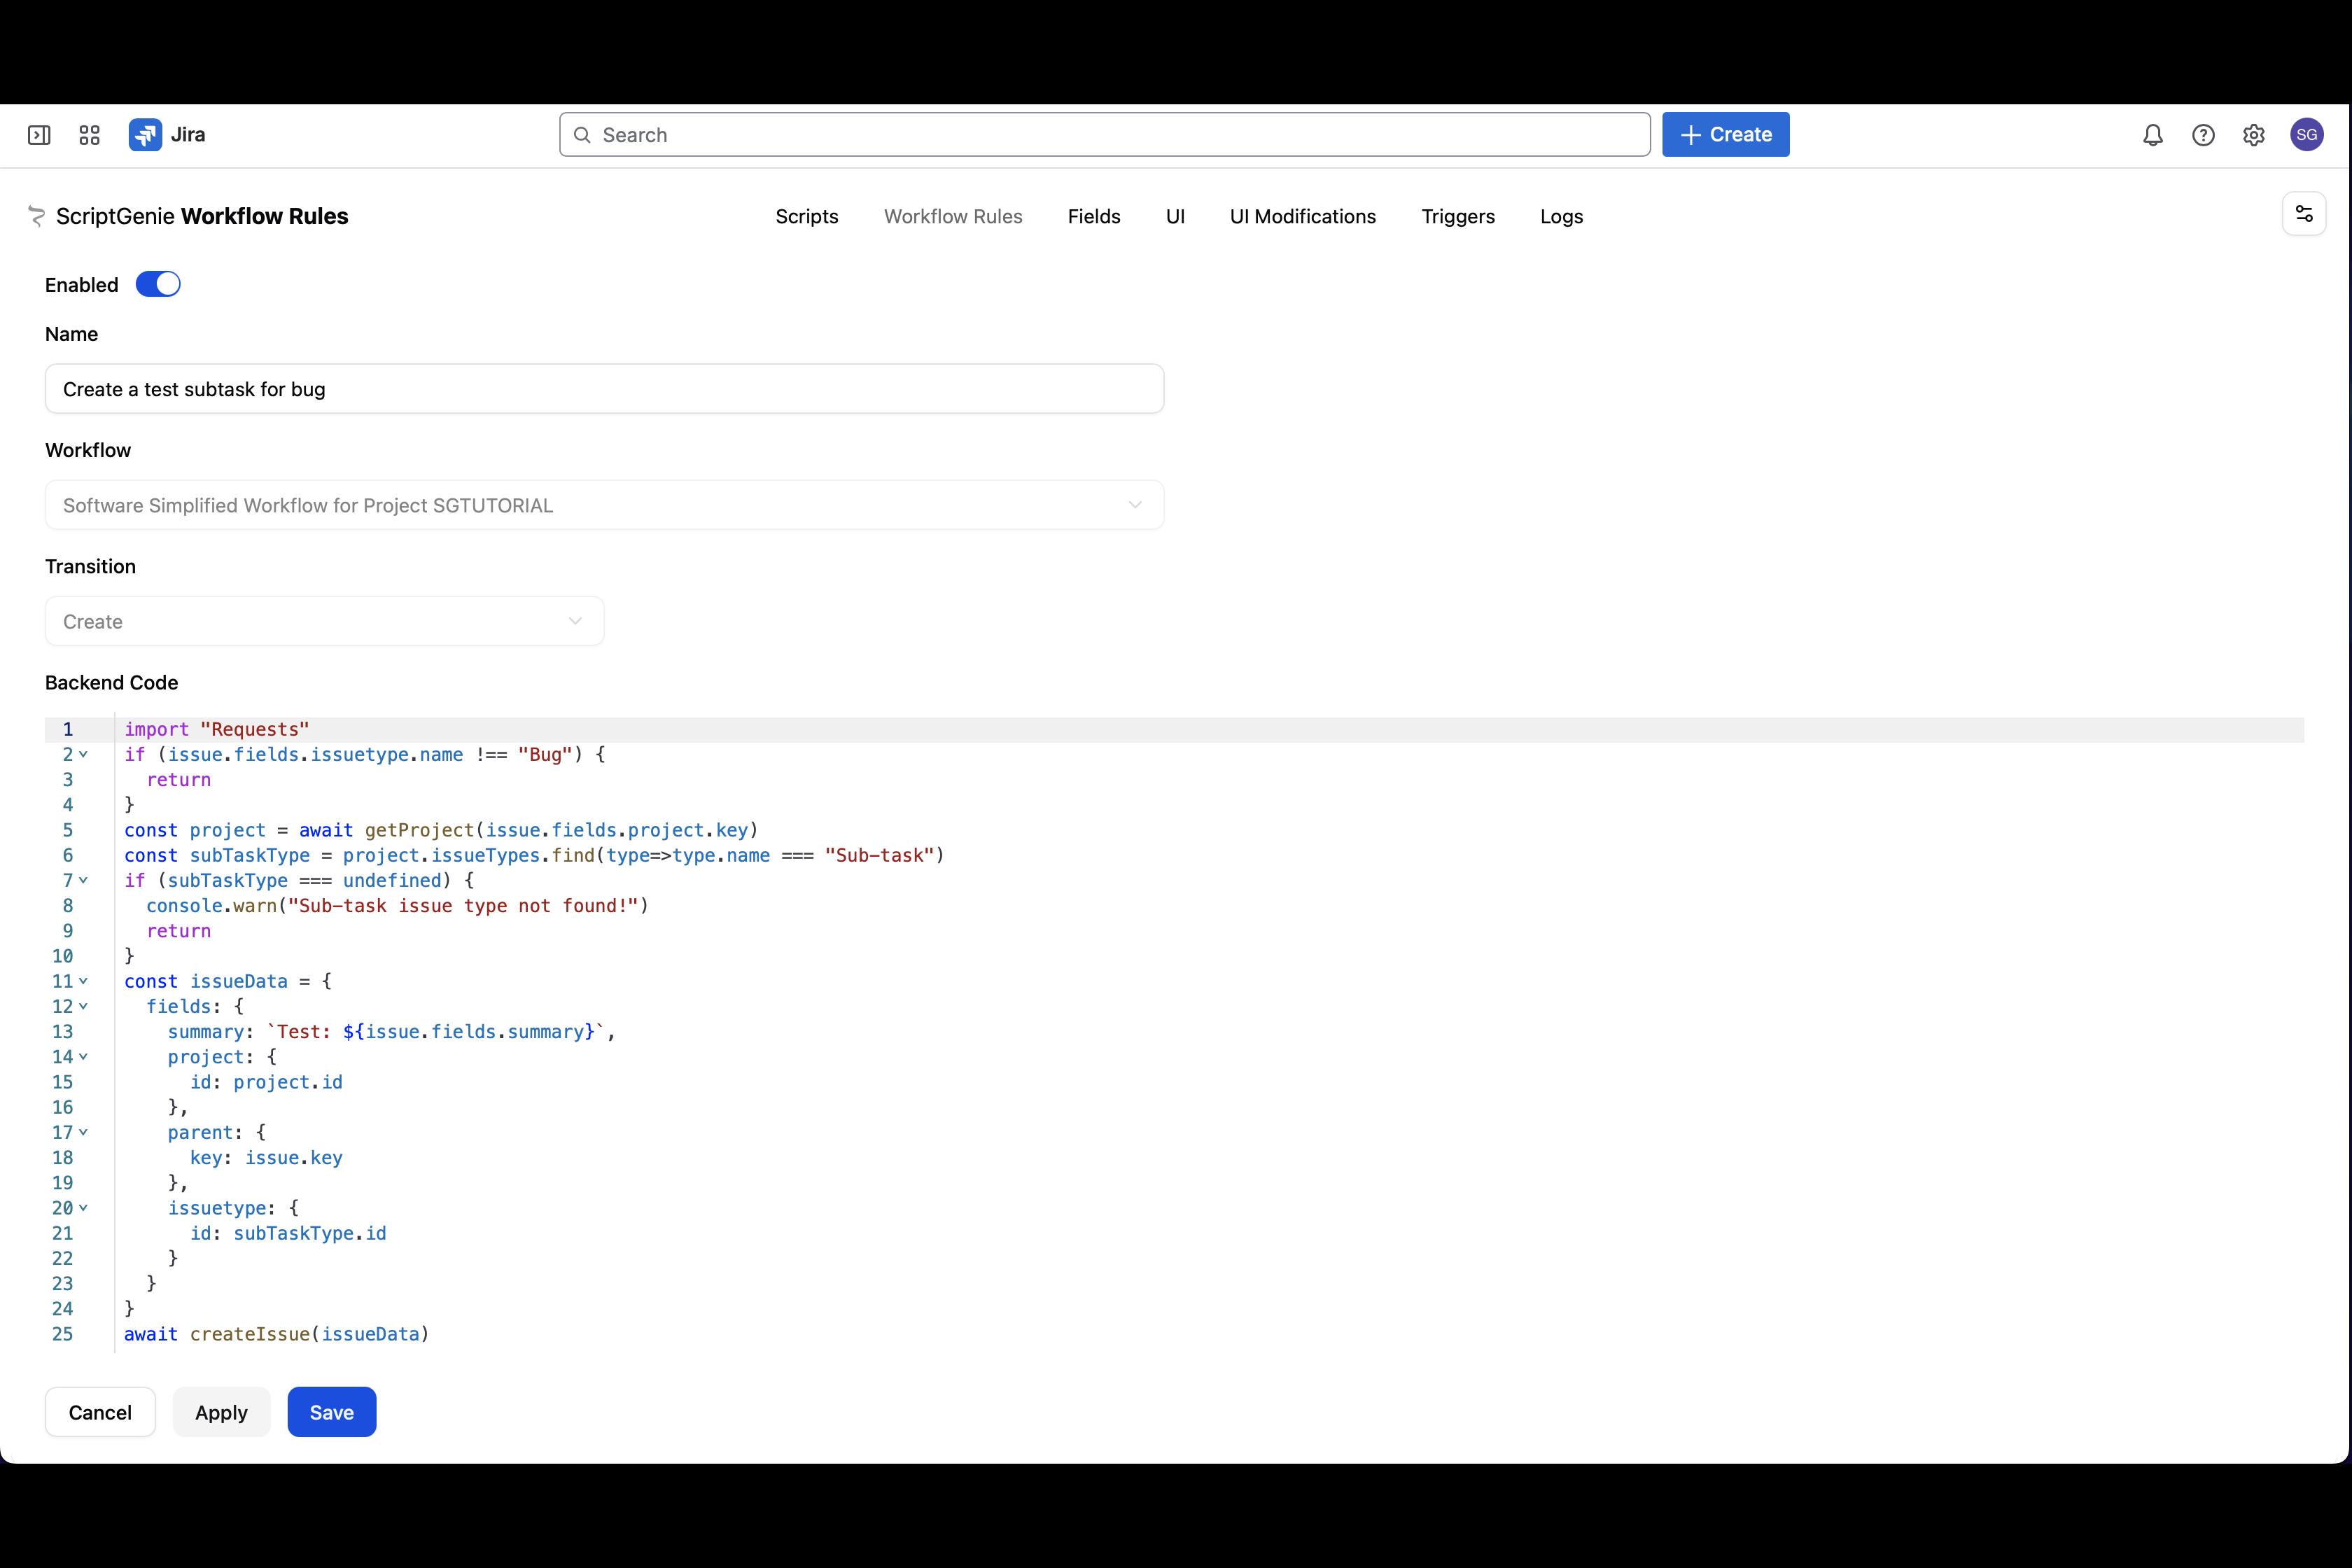2352x1568 pixels.
Task: Open the Transition dropdown
Action: point(324,621)
